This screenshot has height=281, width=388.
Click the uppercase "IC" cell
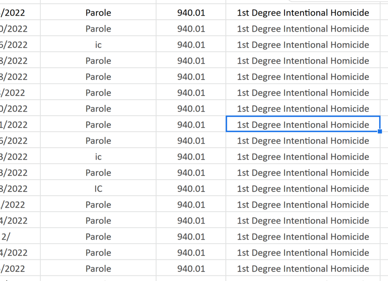(x=98, y=188)
